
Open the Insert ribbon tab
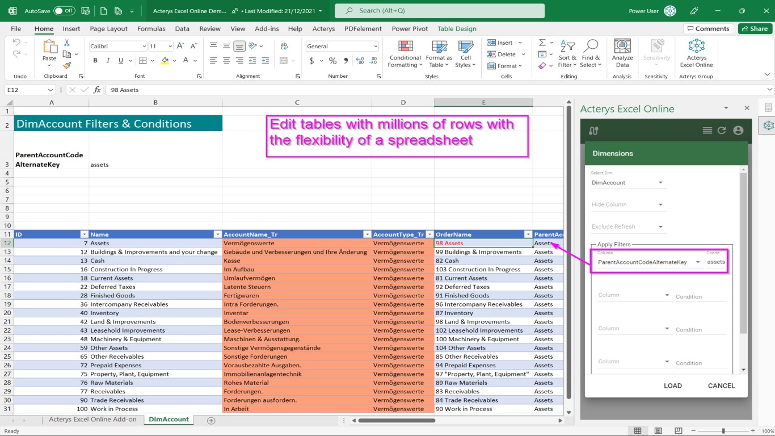click(71, 28)
